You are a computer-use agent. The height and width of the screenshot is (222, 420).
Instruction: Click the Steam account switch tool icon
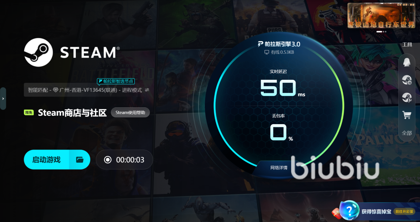pos(407,80)
